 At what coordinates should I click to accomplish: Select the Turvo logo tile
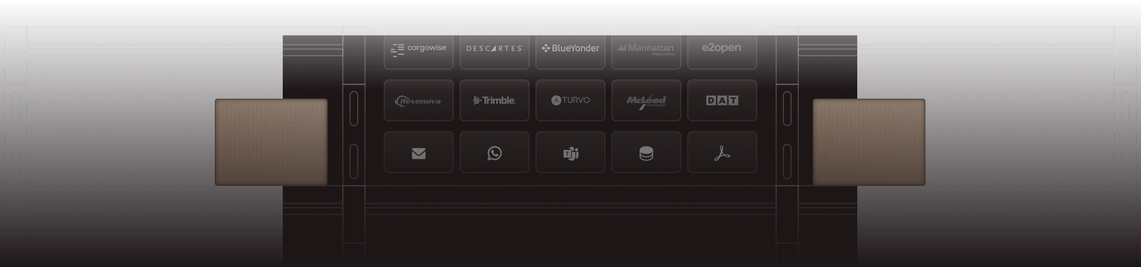[x=570, y=100]
